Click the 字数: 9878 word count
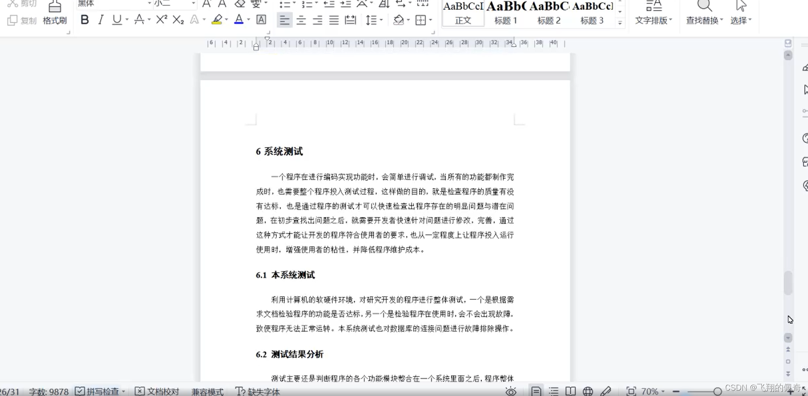This screenshot has width=808, height=396. pyautogui.click(x=48, y=392)
